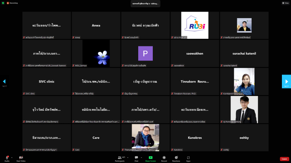Open the Chat panel
Screen dimensions: 291x163
[136, 158]
